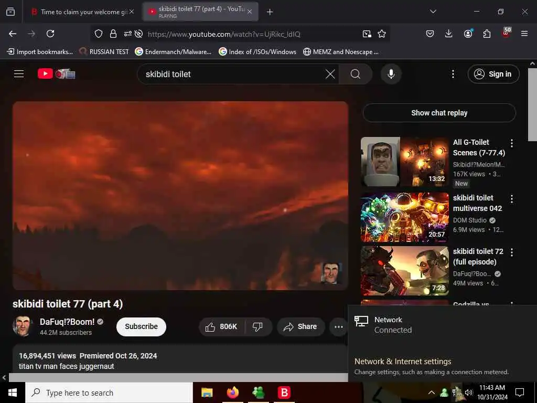Open tracking protection shield icon
Screen dimensions: 537x403
coord(99,34)
